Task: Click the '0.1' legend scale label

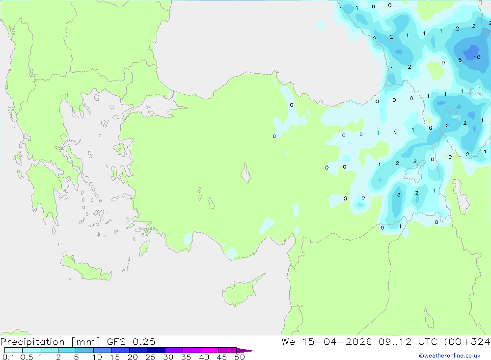Action: click(8, 357)
